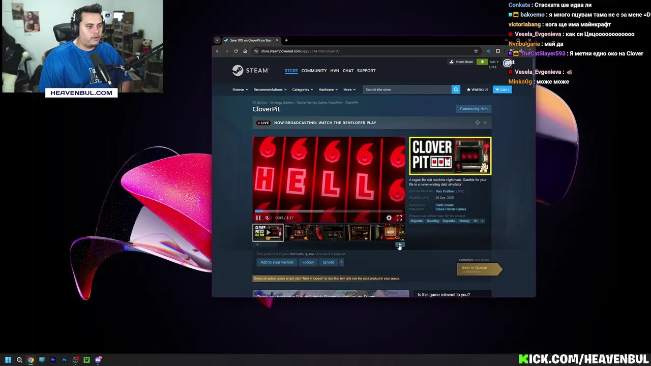Image resolution: width=651 pixels, height=366 pixels.
Task: Collapse the broadcast banner chevron
Action: (485, 123)
